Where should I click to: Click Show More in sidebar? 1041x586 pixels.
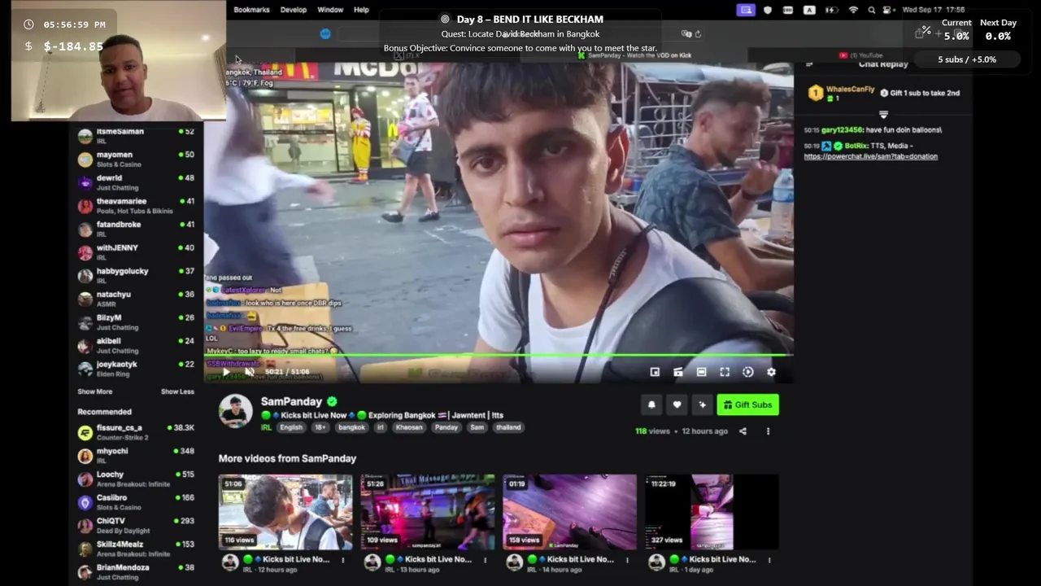click(94, 391)
